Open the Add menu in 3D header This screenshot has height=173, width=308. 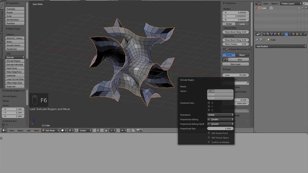coord(29,130)
